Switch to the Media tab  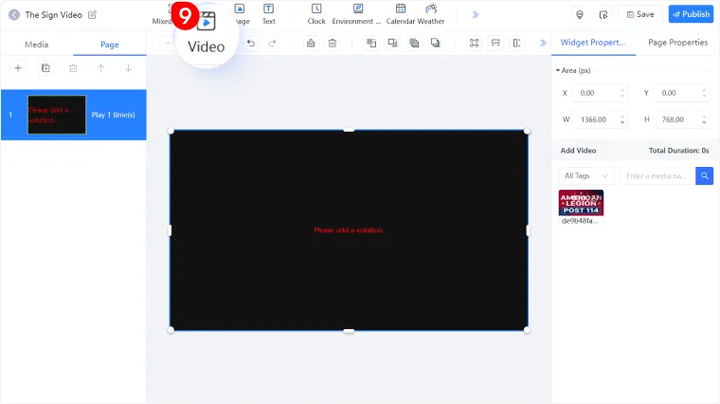[37, 45]
